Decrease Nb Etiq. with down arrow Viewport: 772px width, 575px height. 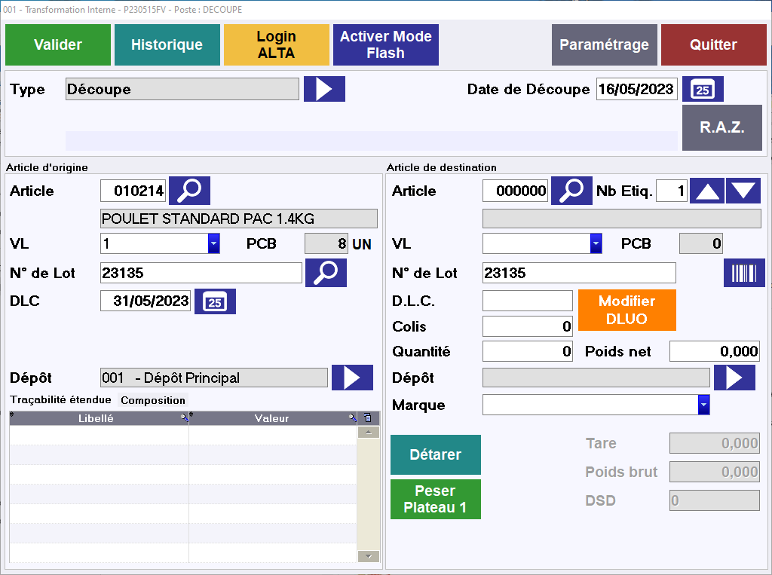pyautogui.click(x=743, y=191)
